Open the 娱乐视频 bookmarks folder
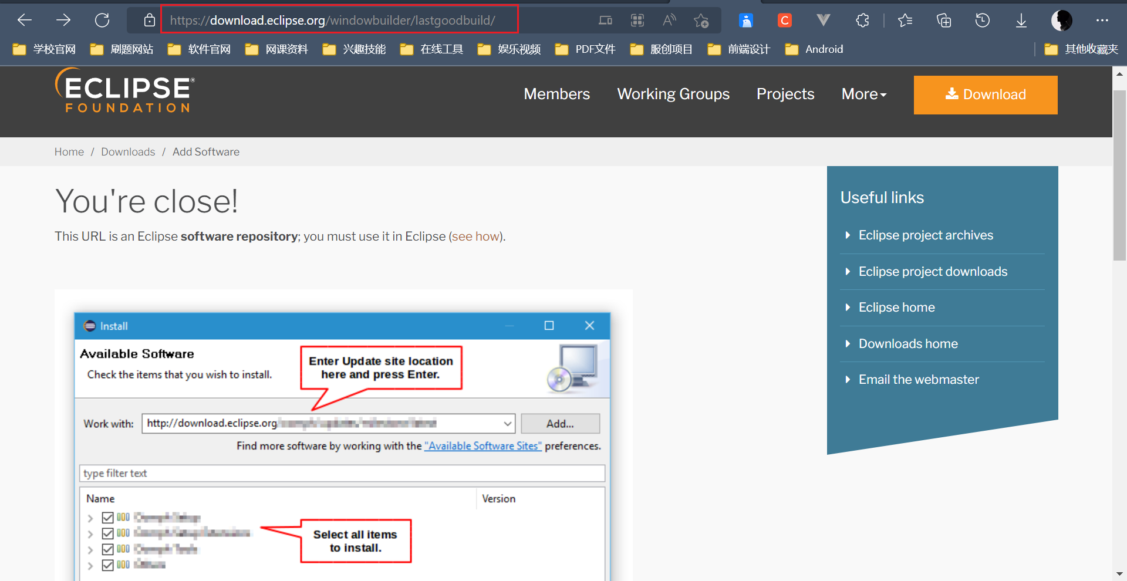 coord(509,49)
